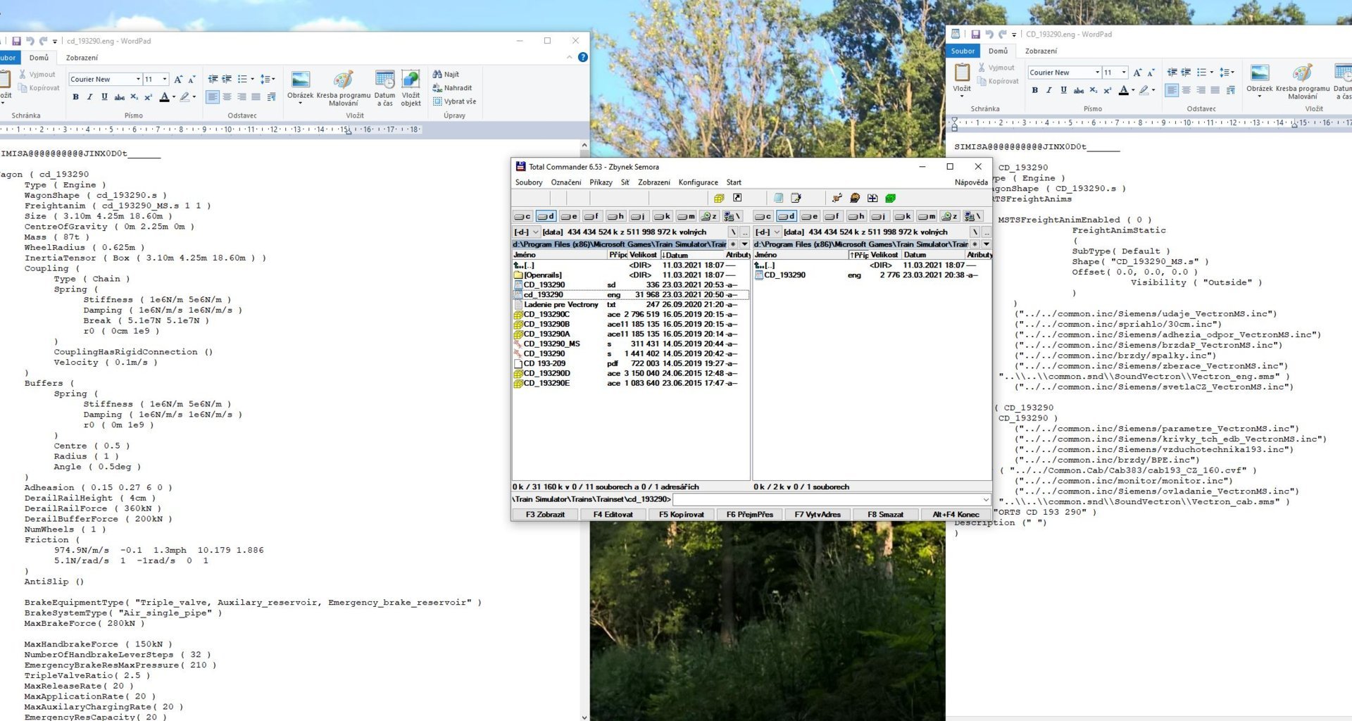The width and height of the screenshot is (1352, 721).
Task: Open the Courier New font dropdown in left WordPad
Action: (138, 80)
